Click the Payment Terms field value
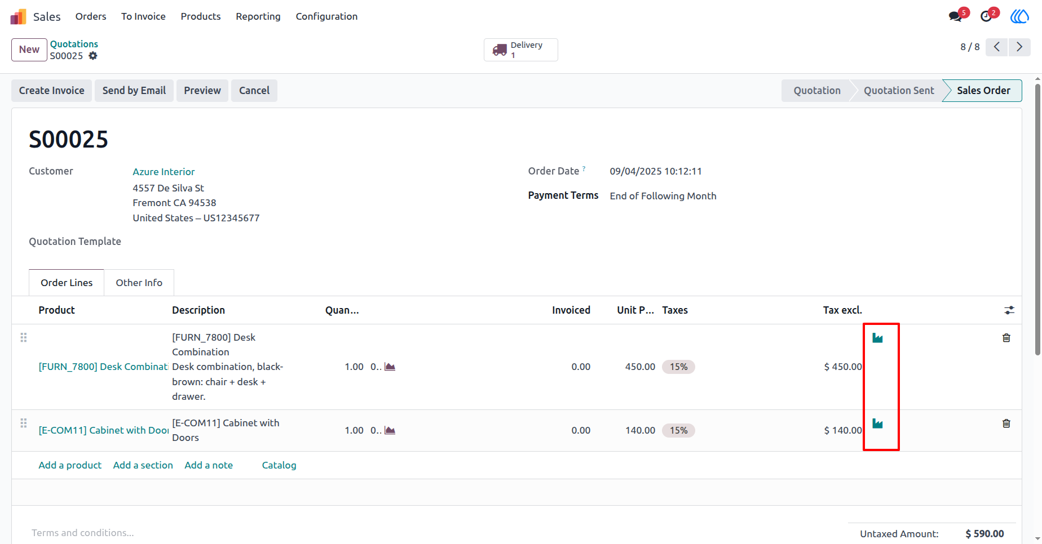Screen dimensions: 1042x544 coord(663,196)
